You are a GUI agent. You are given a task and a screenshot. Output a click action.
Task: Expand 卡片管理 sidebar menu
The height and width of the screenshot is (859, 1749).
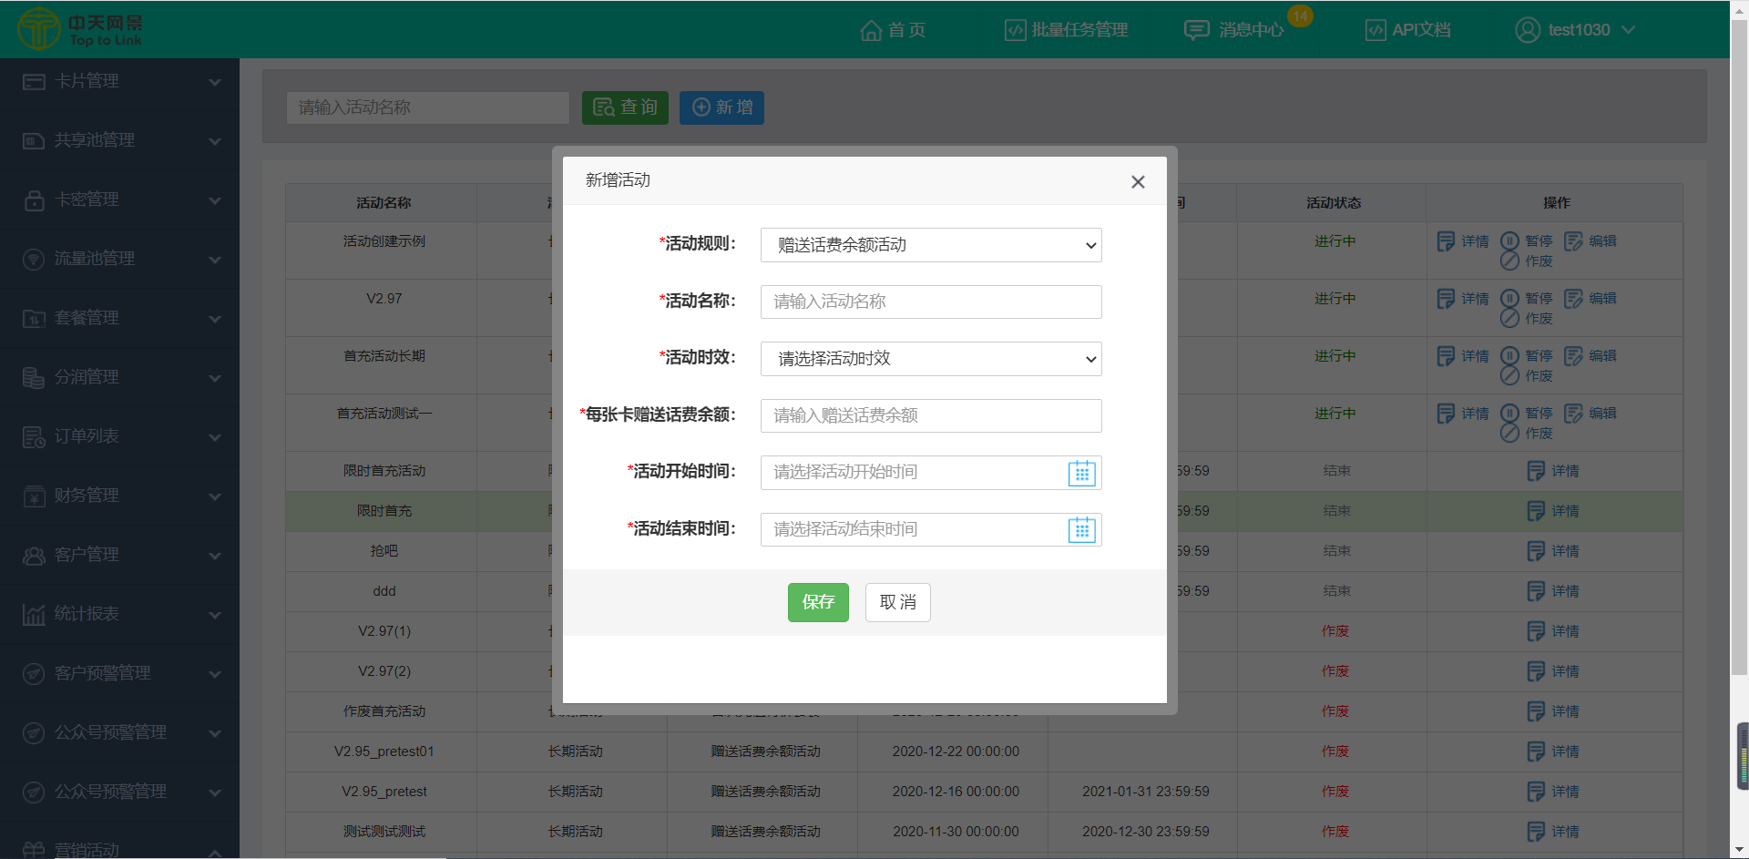point(119,81)
